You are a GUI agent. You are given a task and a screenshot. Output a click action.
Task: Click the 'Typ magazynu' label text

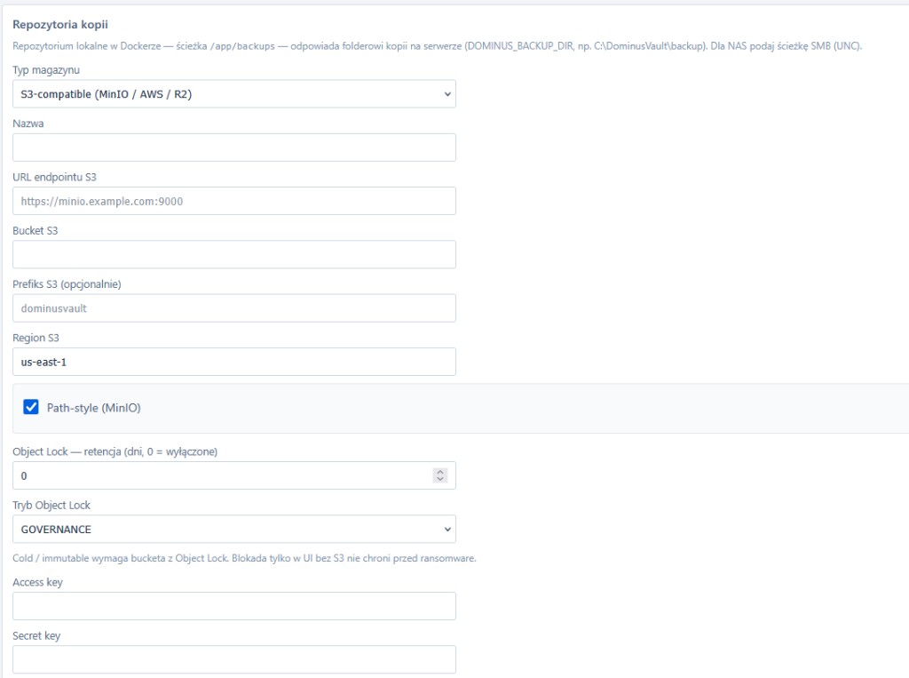pyautogui.click(x=46, y=70)
